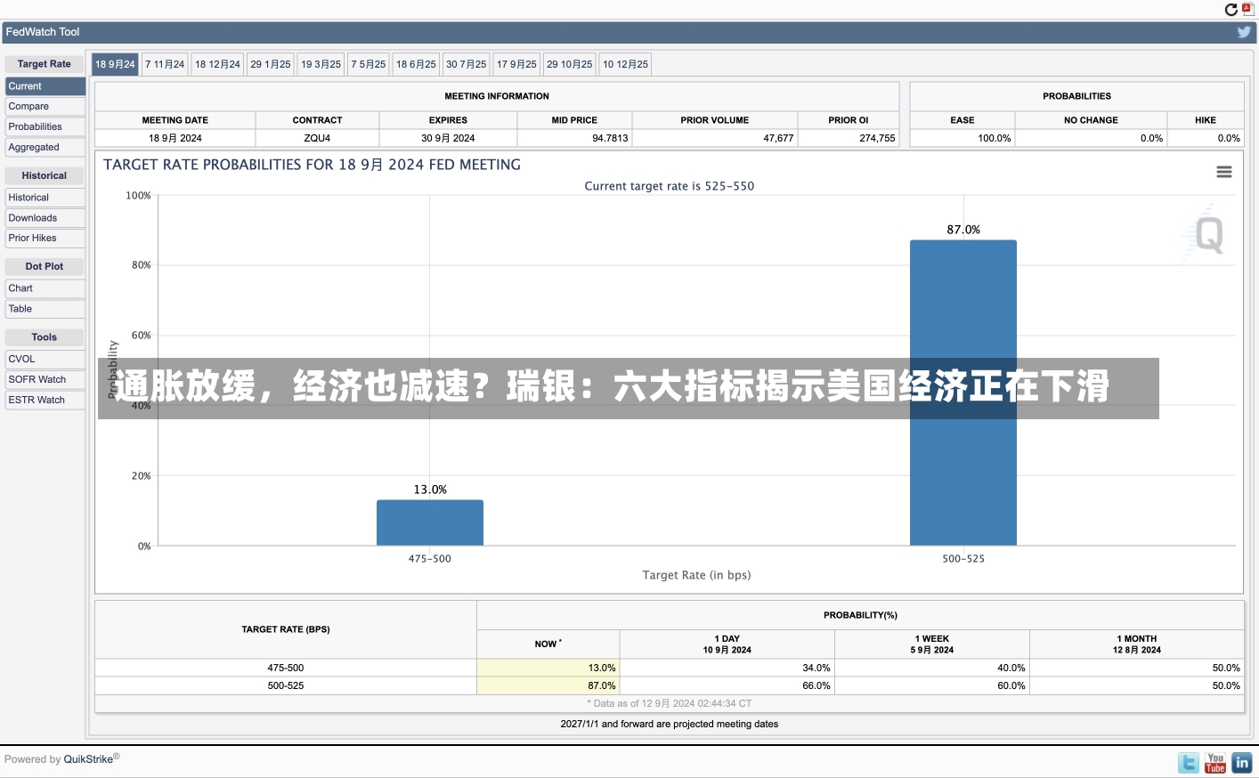This screenshot has width=1259, height=778.
Task: Select the 19 3月25 meeting tab
Action: (321, 64)
